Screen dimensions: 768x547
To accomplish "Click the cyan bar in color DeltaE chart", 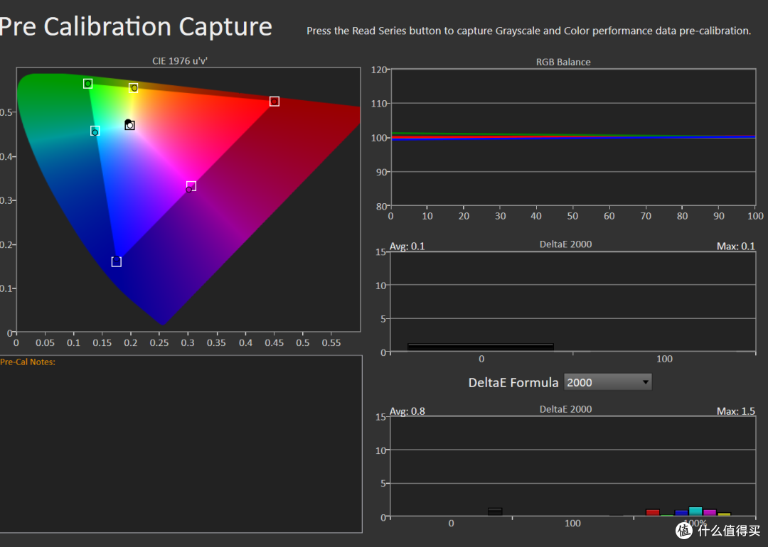I will tap(695, 511).
